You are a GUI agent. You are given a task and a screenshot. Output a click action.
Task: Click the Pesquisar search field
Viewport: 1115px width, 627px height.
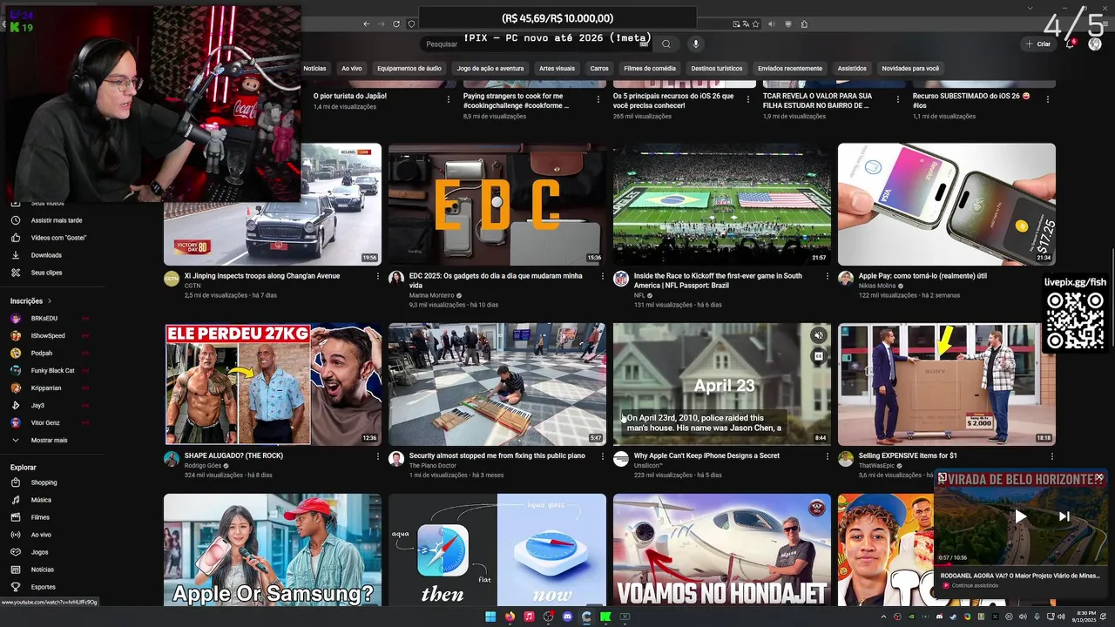coord(536,44)
